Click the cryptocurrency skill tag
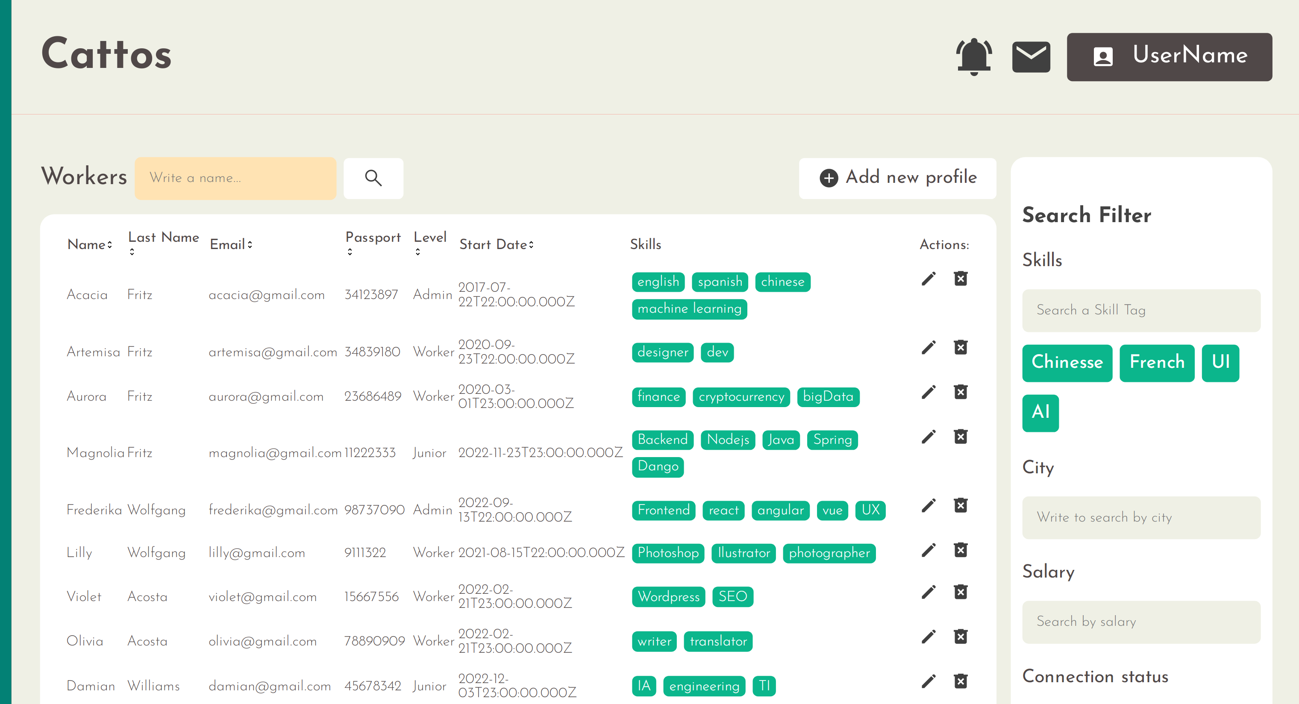The width and height of the screenshot is (1299, 704). 741,397
